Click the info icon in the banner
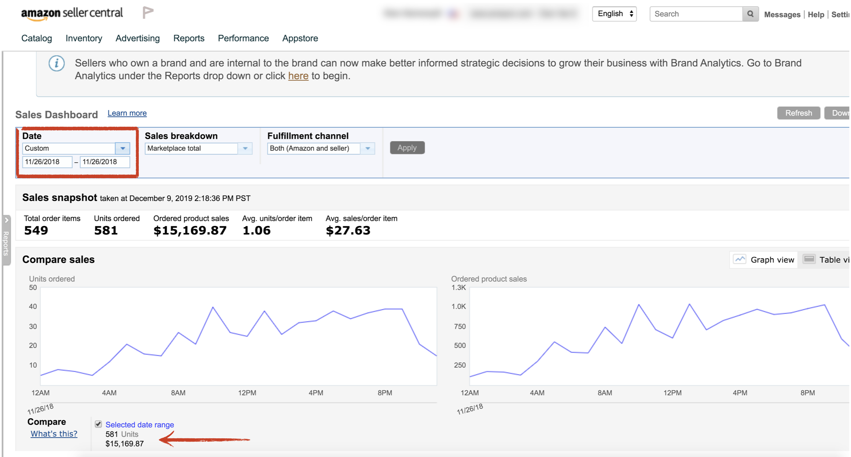Image resolution: width=851 pixels, height=457 pixels. (57, 63)
